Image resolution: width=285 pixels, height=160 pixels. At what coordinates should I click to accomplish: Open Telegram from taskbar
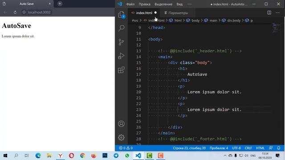point(116,156)
